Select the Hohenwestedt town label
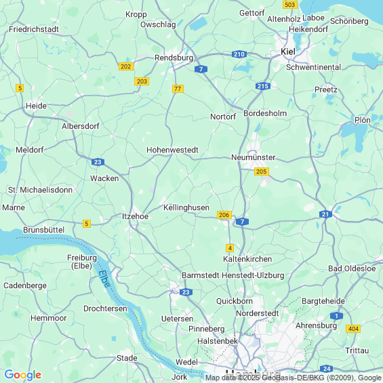This screenshot has width=383, height=383. (172, 150)
